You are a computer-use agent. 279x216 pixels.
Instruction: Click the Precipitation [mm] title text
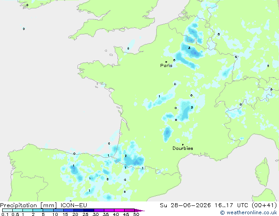pyautogui.click(x=29, y=205)
